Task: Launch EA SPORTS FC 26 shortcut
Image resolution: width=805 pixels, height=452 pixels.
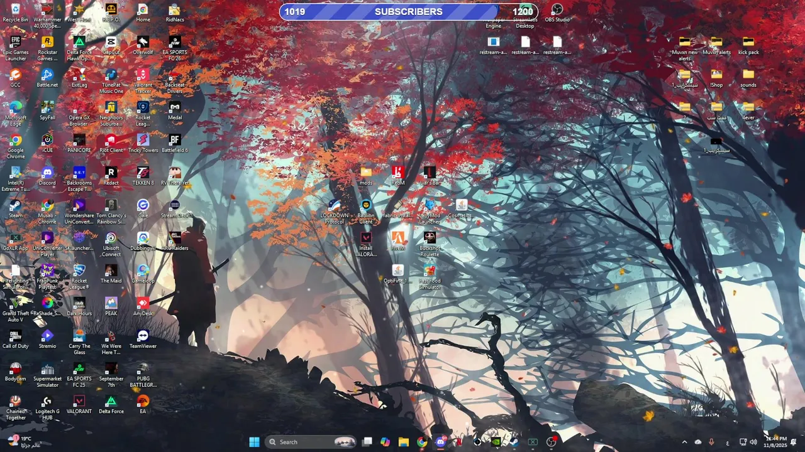Action: click(x=175, y=48)
